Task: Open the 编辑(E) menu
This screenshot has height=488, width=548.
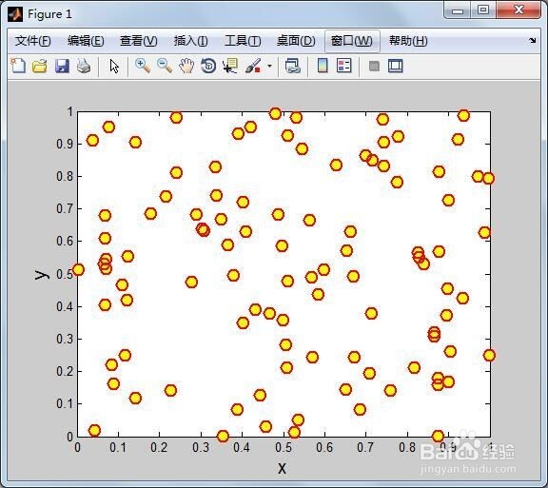Action: [86, 41]
